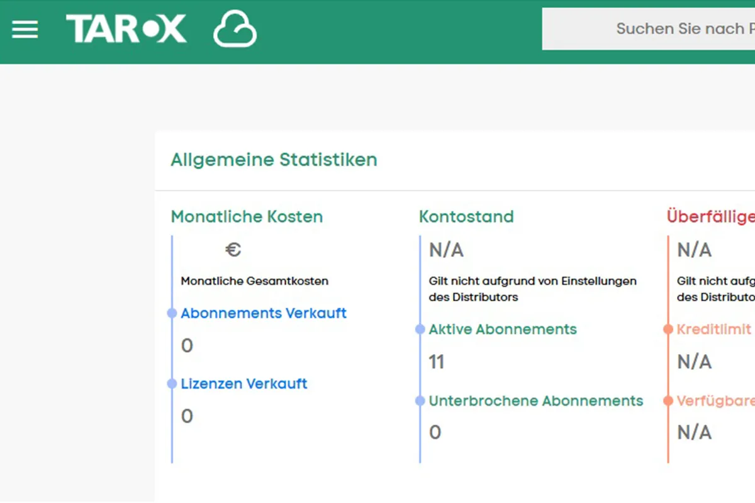Viewport: 755px width, 503px height.
Task: Click the blue dot beside Abonnements Verkauft
Action: coord(172,313)
